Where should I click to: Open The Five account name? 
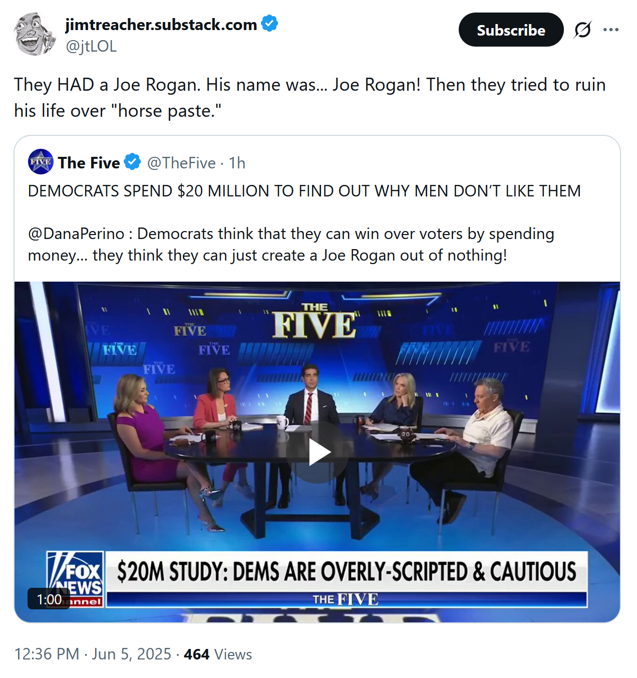click(x=89, y=163)
